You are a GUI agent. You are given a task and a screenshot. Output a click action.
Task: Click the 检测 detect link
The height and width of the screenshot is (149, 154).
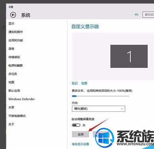(84, 83)
